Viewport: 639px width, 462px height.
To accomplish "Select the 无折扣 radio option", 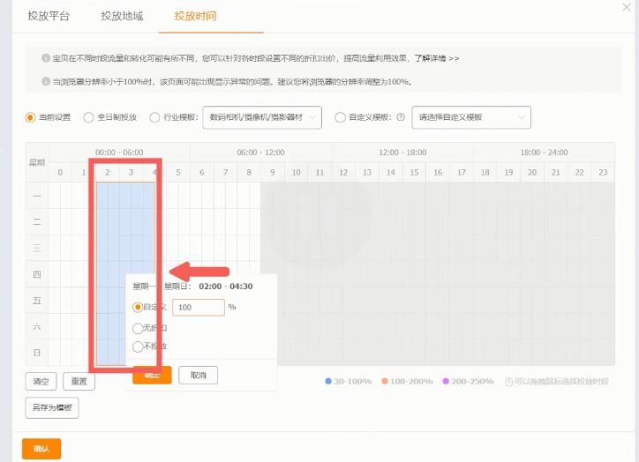I will click(x=138, y=328).
